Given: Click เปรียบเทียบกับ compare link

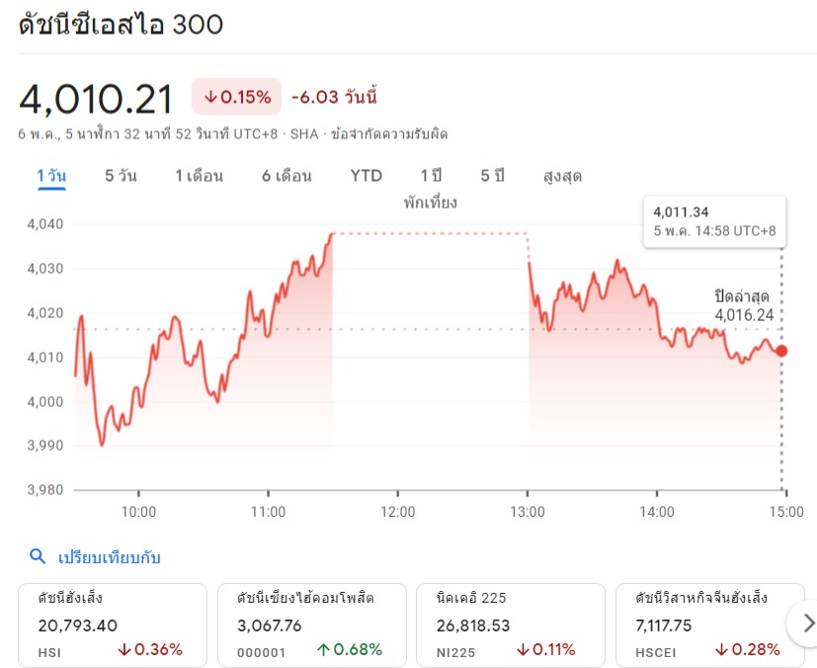Looking at the screenshot, I should coord(109,557).
